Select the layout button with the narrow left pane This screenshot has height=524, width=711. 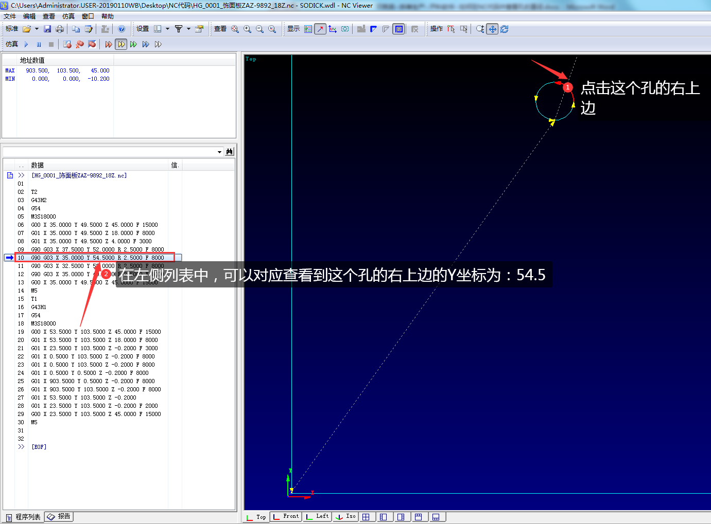384,517
